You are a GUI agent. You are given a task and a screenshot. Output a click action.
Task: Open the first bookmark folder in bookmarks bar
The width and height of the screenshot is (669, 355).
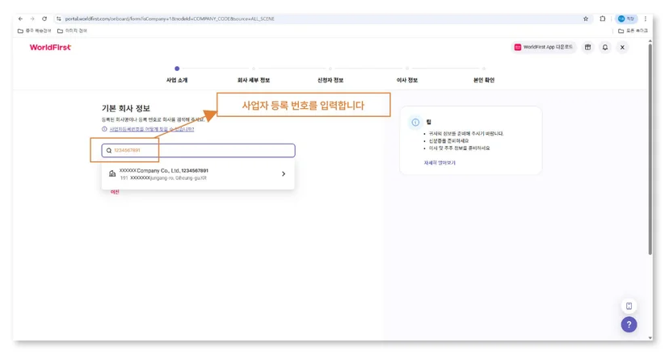pos(34,31)
